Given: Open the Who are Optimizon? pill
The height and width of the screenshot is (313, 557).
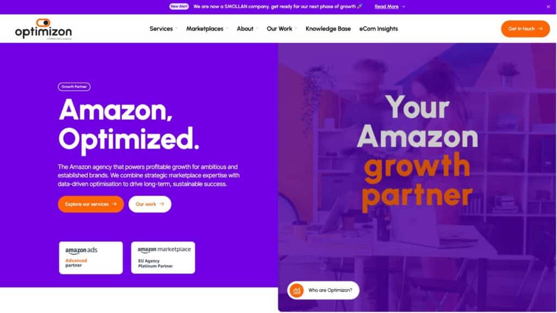Looking at the screenshot, I should [323, 290].
